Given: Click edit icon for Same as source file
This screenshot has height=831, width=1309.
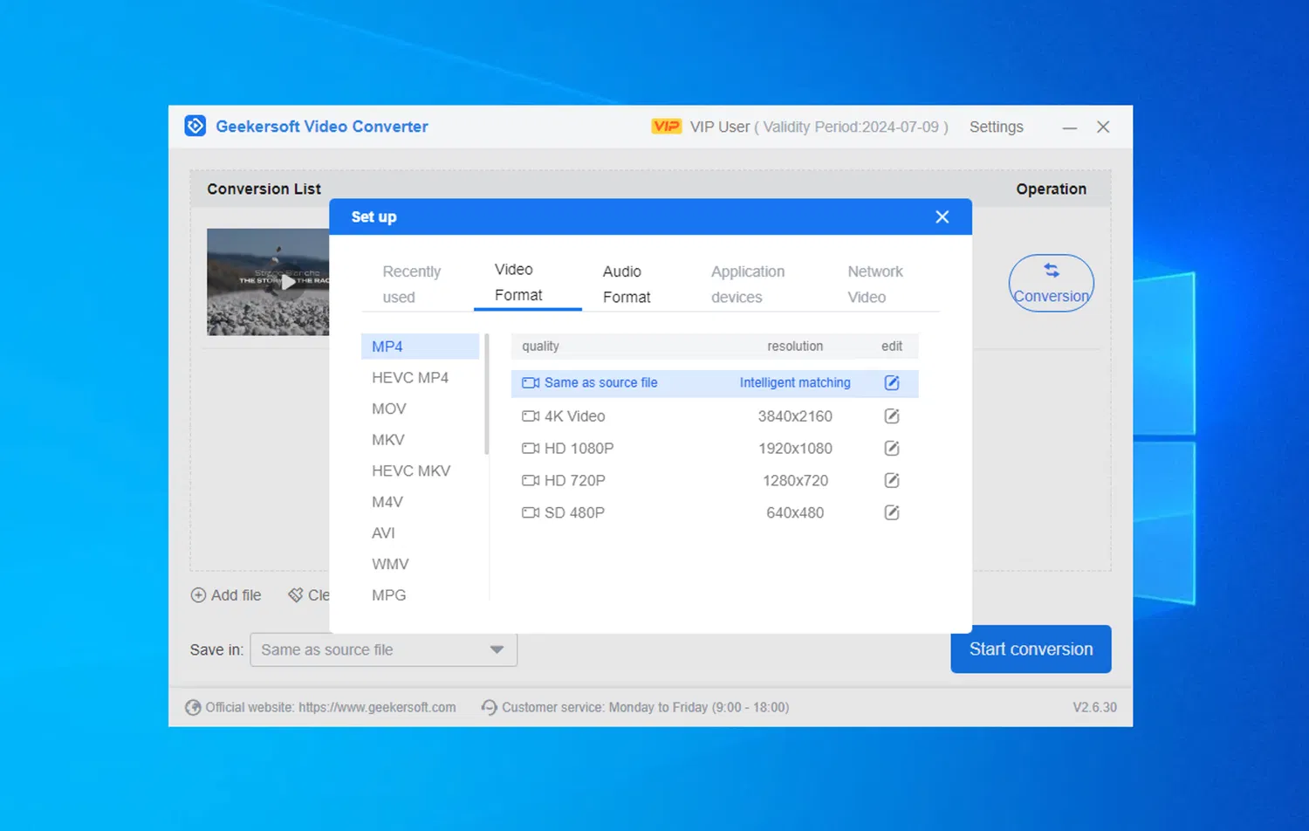Looking at the screenshot, I should pos(892,382).
